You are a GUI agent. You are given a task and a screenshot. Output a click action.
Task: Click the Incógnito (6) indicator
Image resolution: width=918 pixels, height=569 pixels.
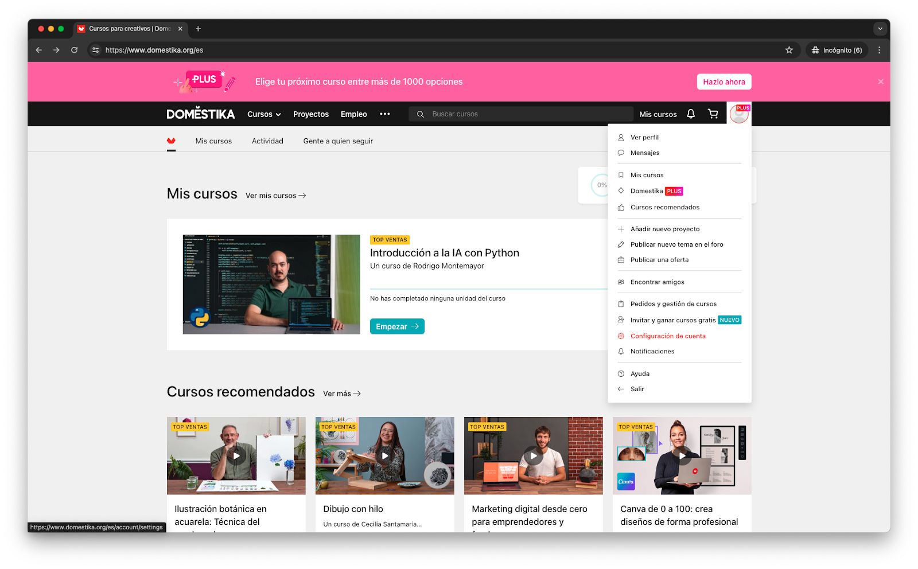coord(837,50)
